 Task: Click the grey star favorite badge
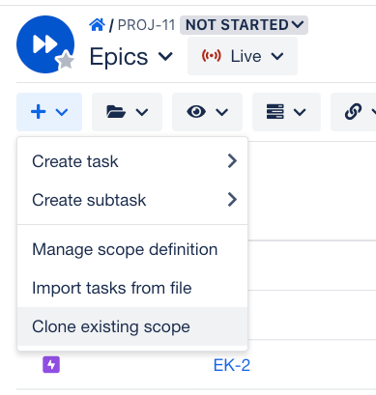(66, 60)
